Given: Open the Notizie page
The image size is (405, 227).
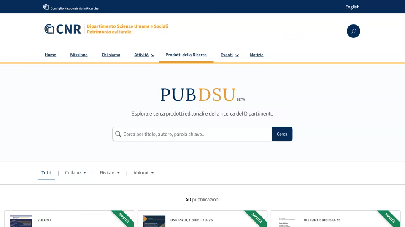Looking at the screenshot, I should pos(256,55).
